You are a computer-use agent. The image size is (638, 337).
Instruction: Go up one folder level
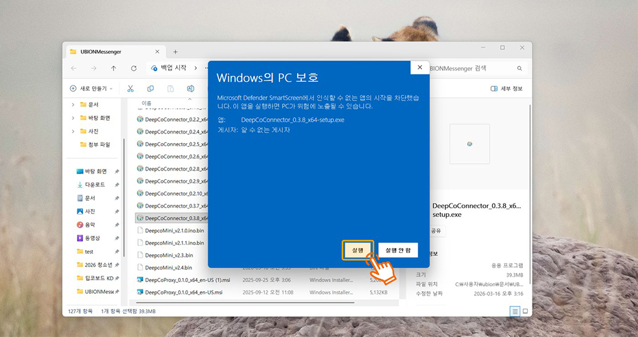(x=113, y=68)
